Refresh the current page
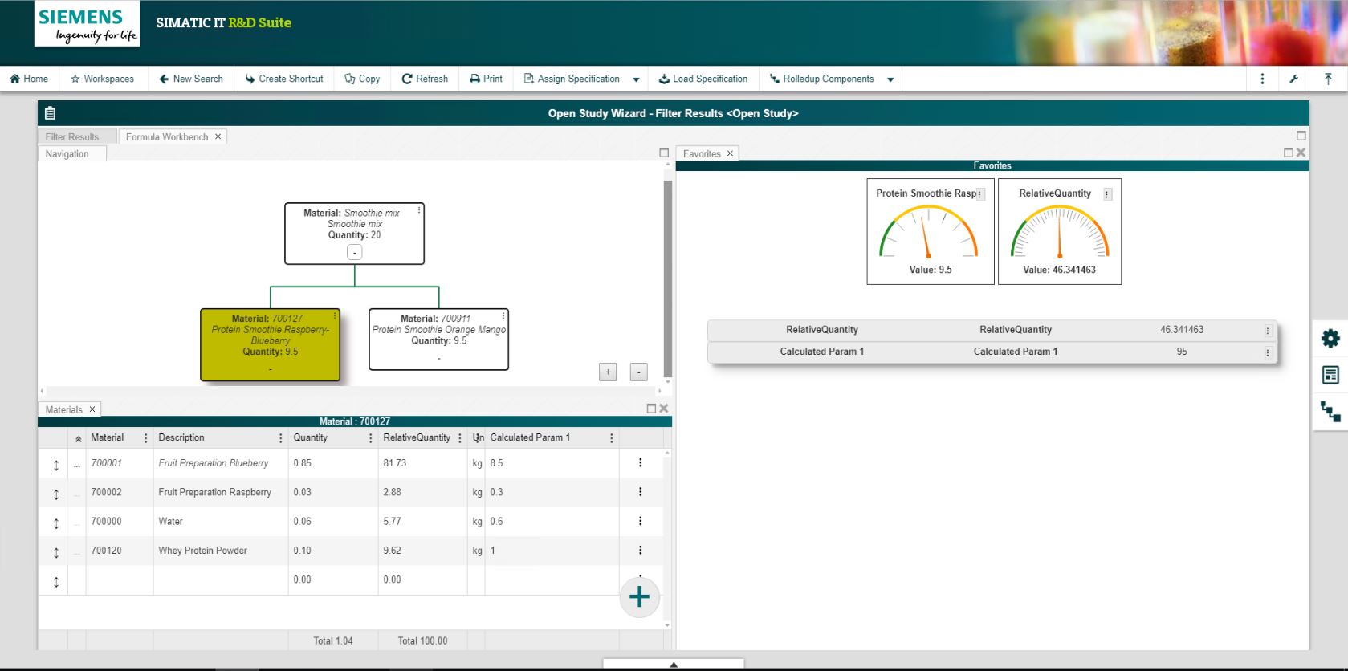Viewport: 1348px width, 671px height. pos(425,79)
